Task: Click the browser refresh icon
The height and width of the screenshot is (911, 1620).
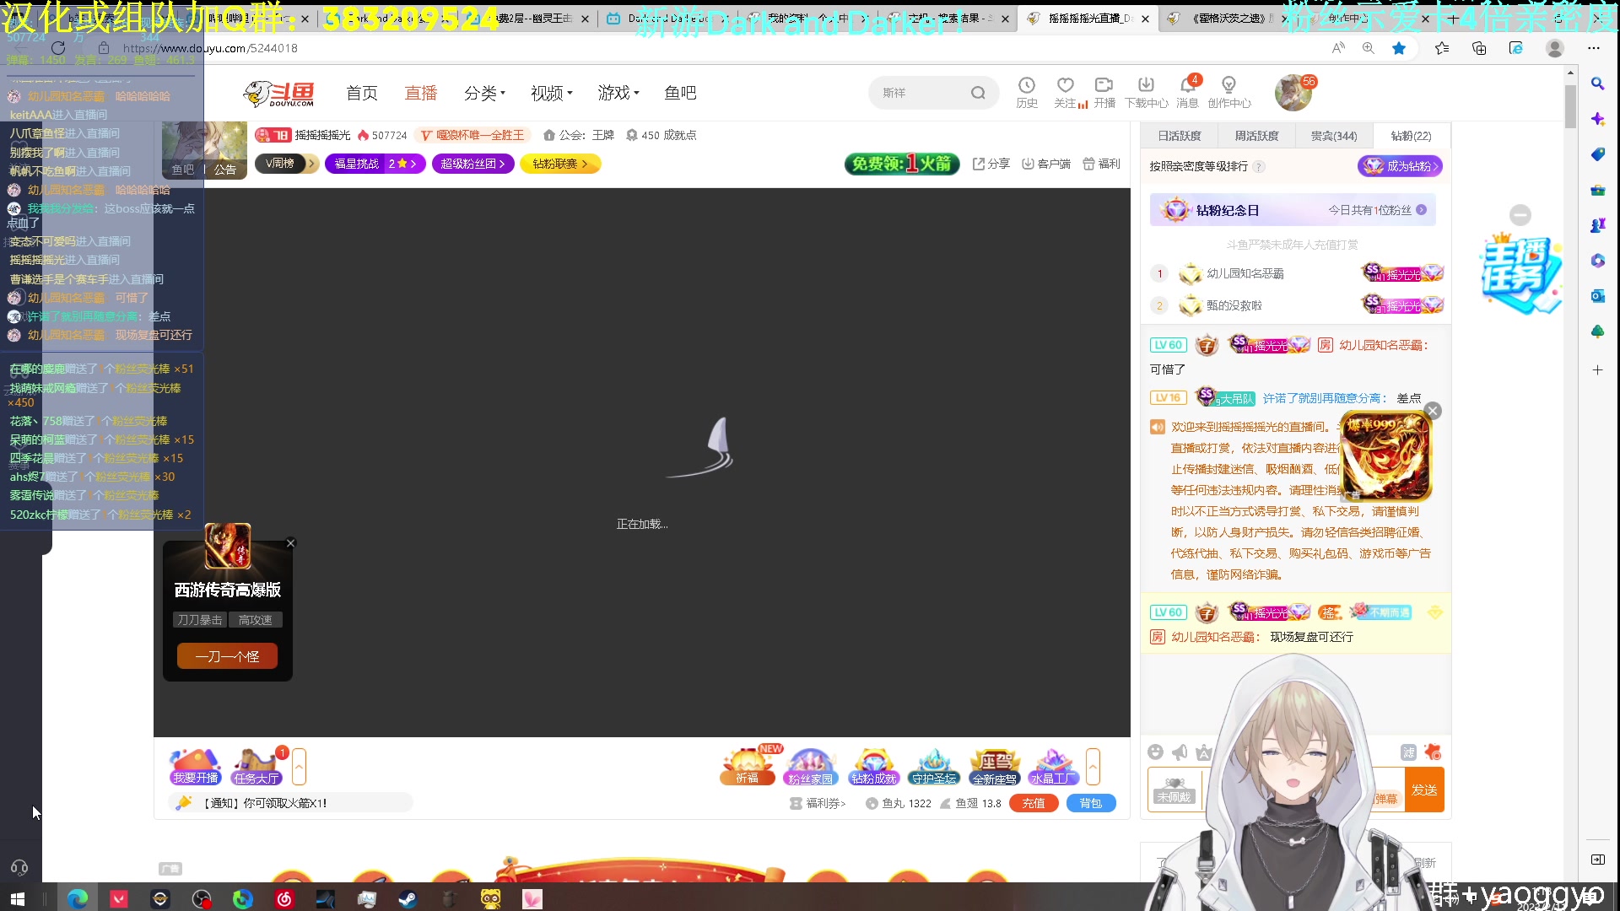Action: (x=58, y=48)
